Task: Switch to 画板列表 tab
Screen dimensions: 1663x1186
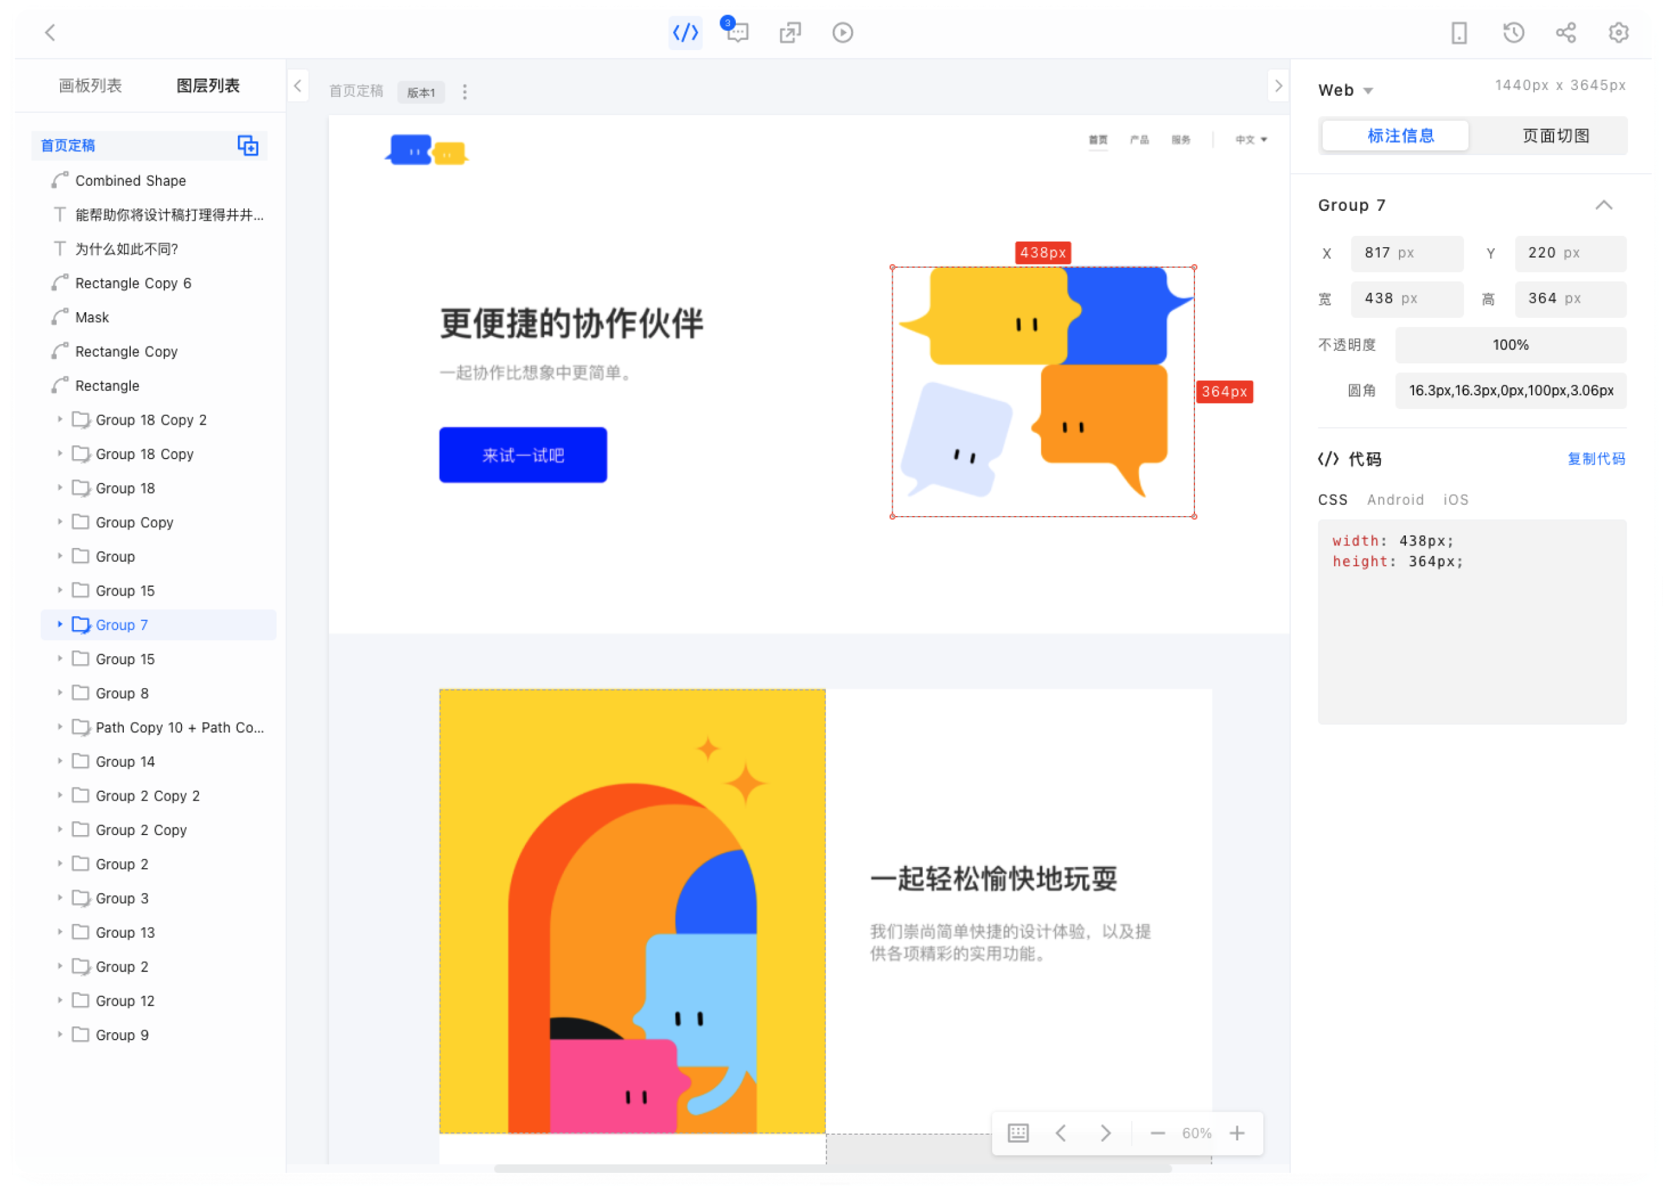Action: [x=91, y=86]
